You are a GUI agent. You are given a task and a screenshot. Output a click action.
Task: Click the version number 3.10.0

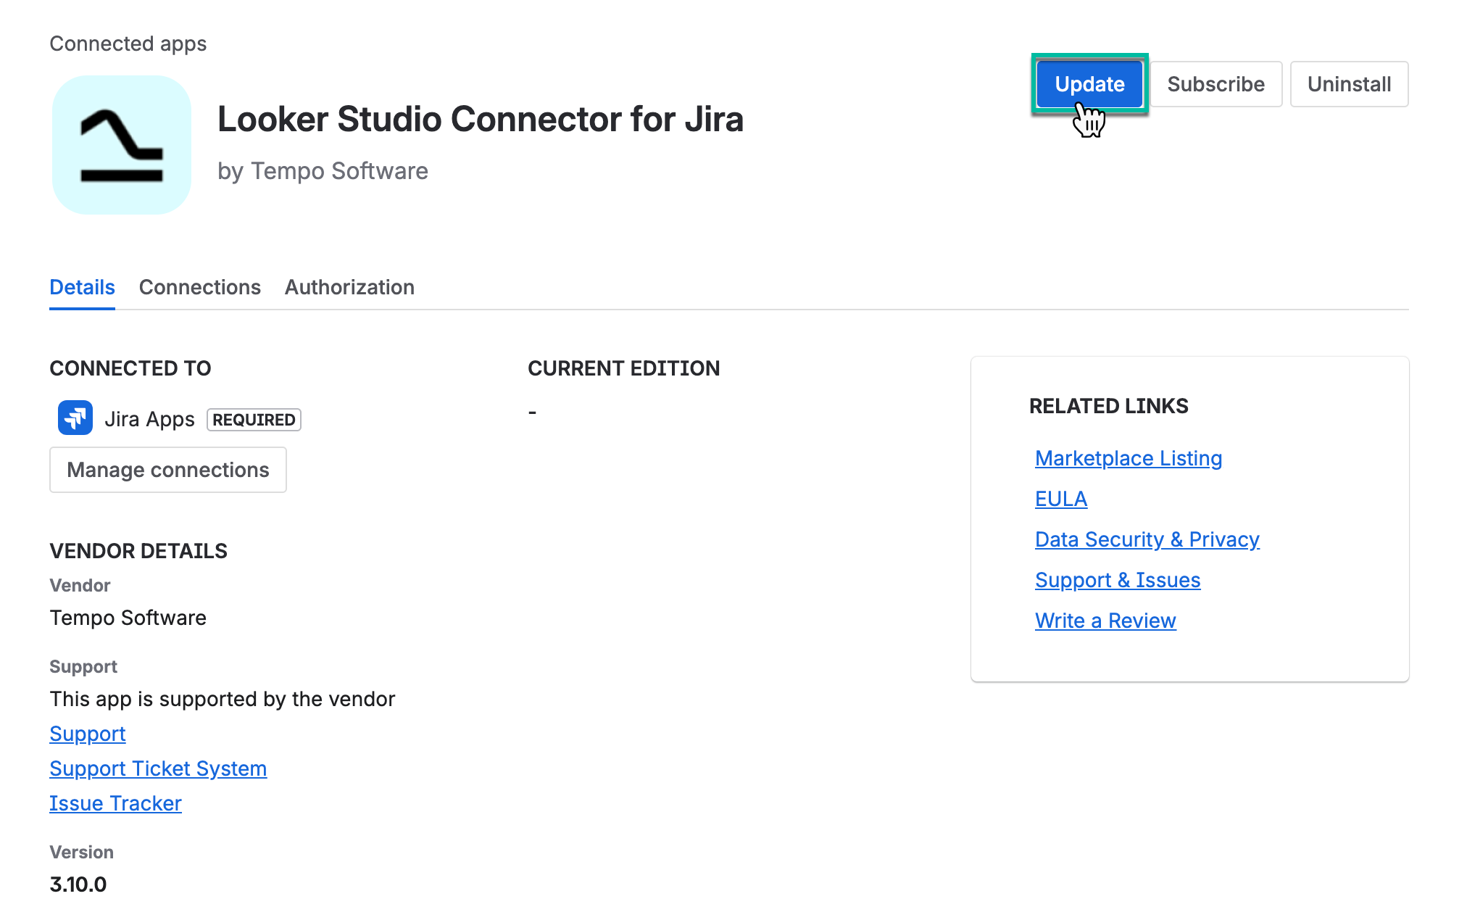[78, 884]
